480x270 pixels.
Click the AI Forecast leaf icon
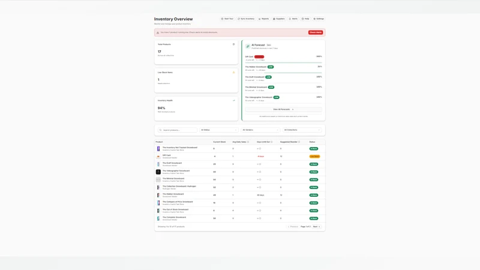coord(248,46)
